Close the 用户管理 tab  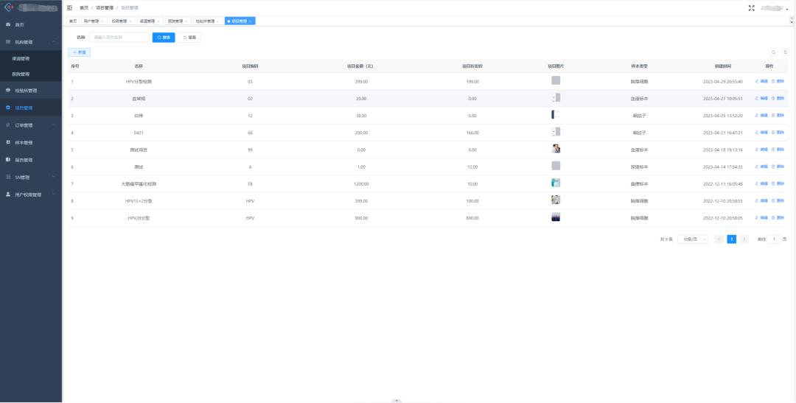coord(102,21)
